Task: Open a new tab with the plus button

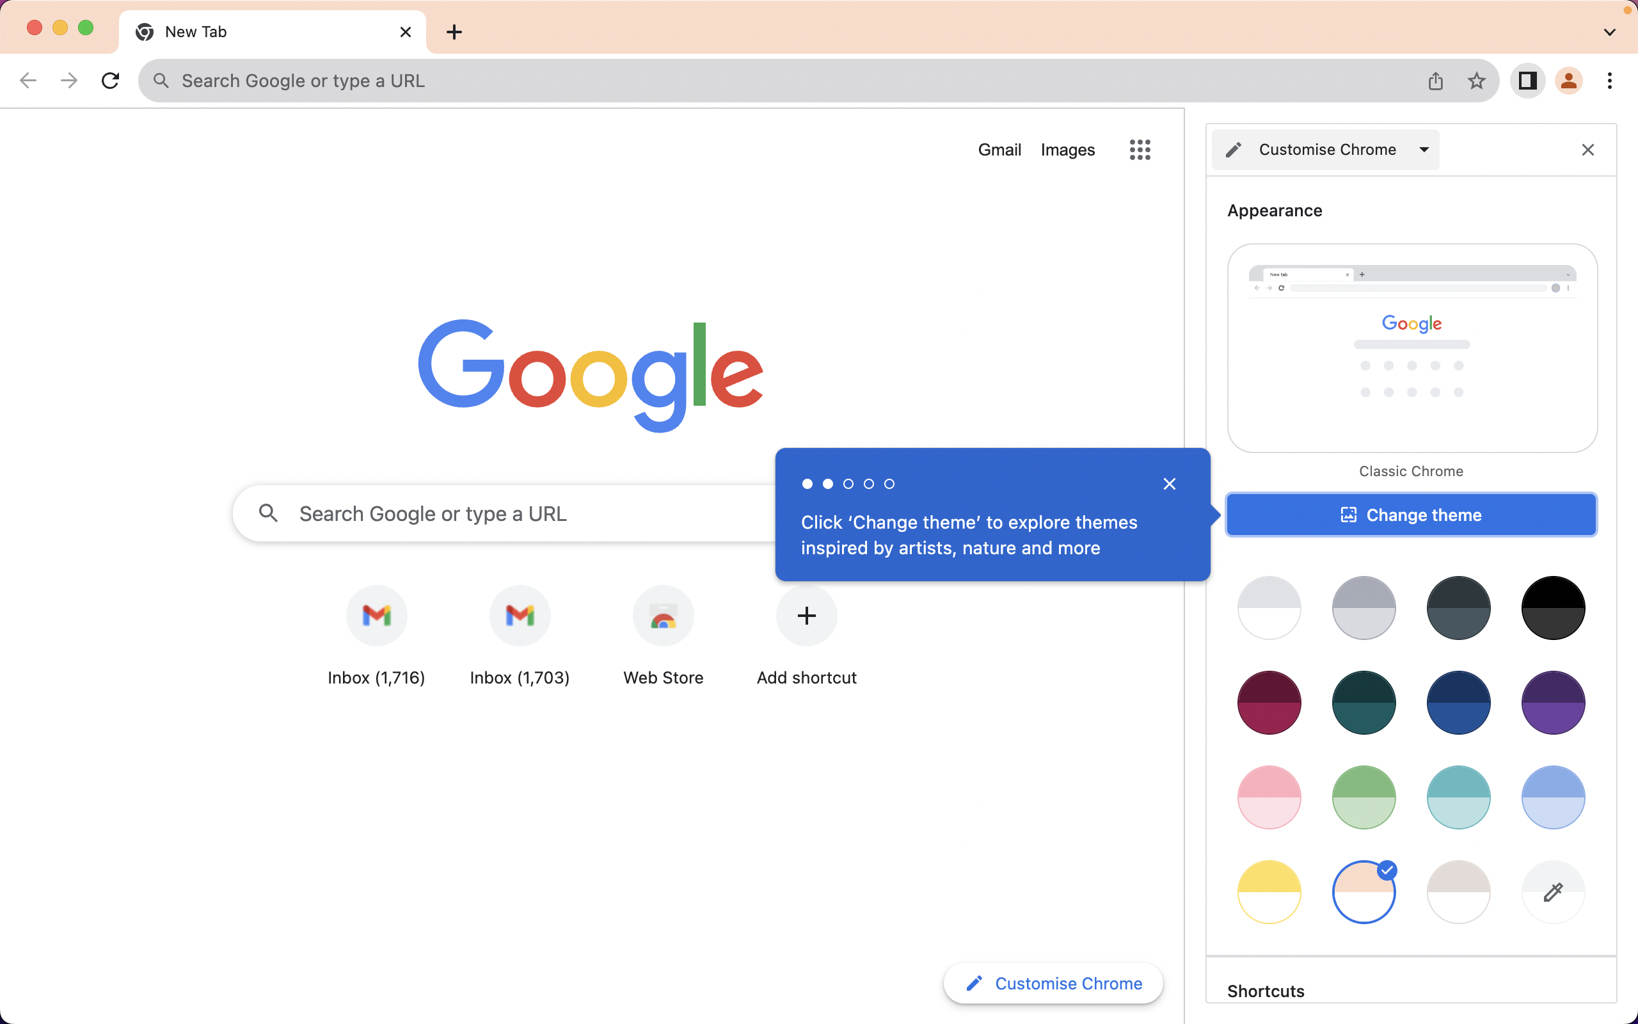Action: 454,32
